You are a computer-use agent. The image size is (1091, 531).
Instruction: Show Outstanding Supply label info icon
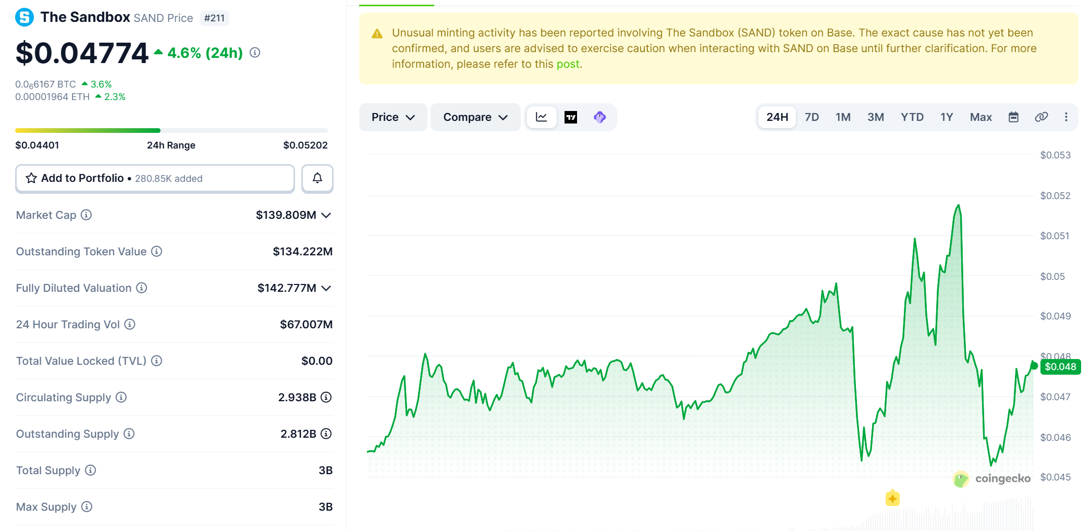point(129,434)
